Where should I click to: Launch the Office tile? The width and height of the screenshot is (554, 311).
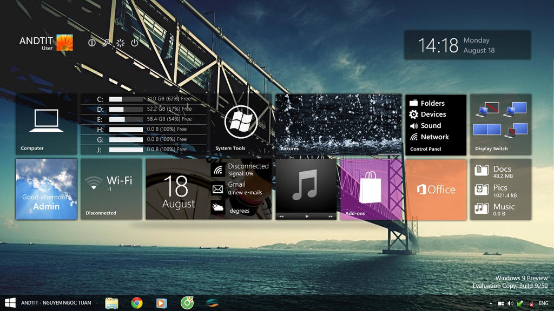tap(436, 189)
